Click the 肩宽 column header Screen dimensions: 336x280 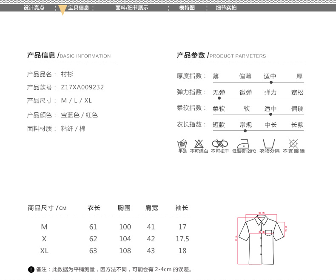152,208
